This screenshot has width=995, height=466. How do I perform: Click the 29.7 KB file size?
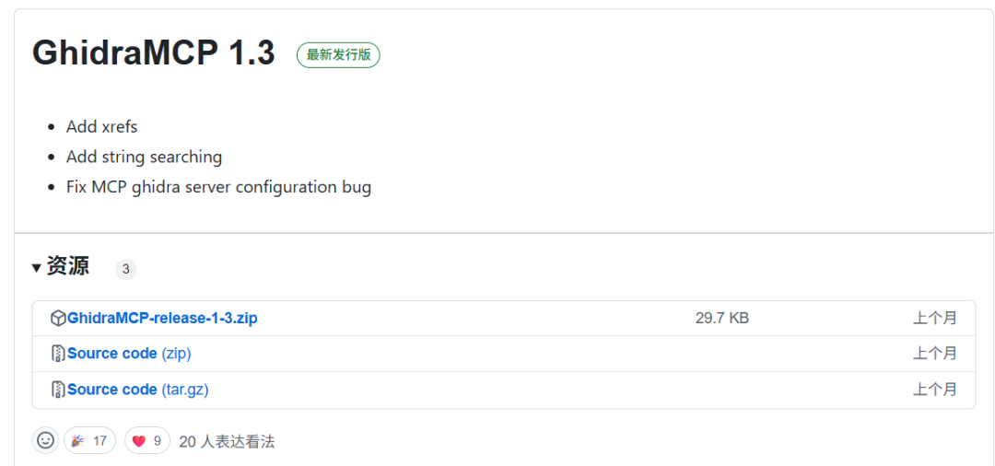[722, 319]
